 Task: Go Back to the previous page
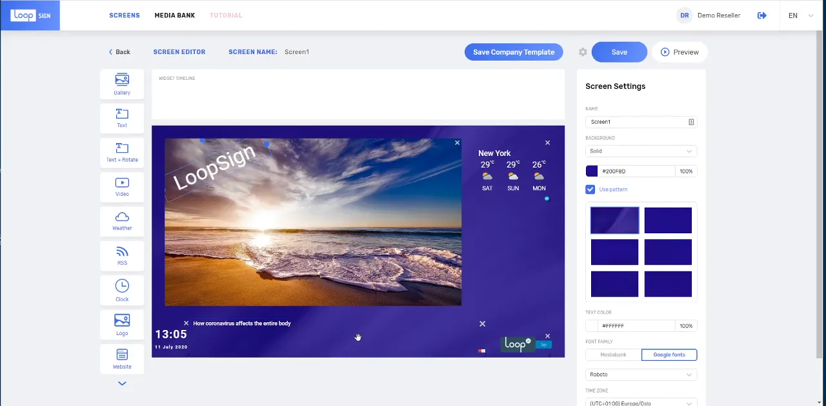point(119,52)
